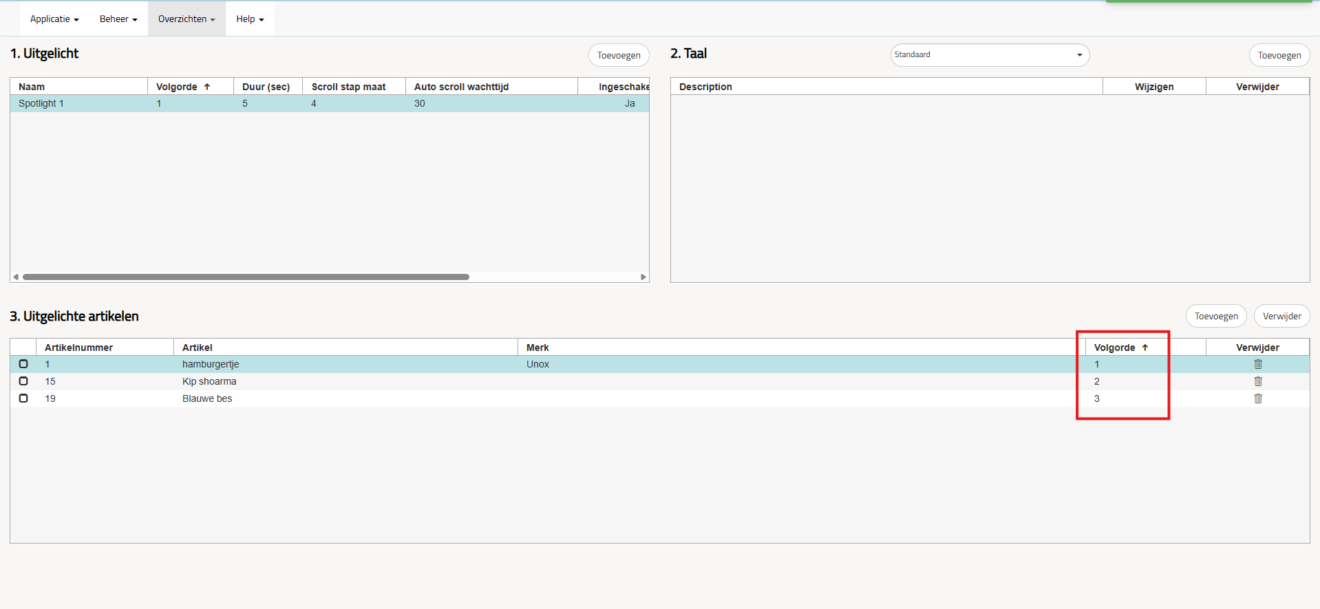
Task: Remove Blauwe bes using its trash icon
Action: [x=1258, y=398]
